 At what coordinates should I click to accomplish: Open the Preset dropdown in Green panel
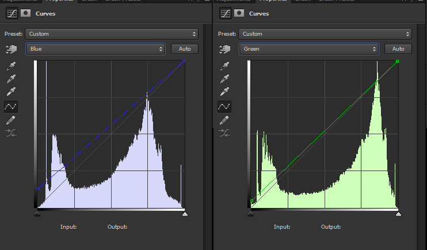tap(325, 34)
